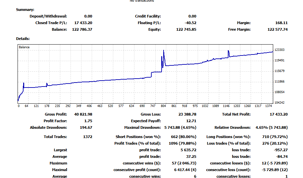Image resolution: width=303 pixels, height=178 pixels.
Task: Click the Absolute Drawdown value 194.67
Action: [86, 127]
